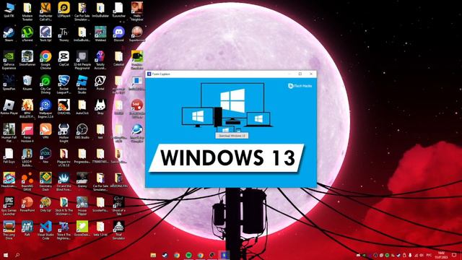
Task: Open the Discord desktop shortcut
Action: pos(118,34)
